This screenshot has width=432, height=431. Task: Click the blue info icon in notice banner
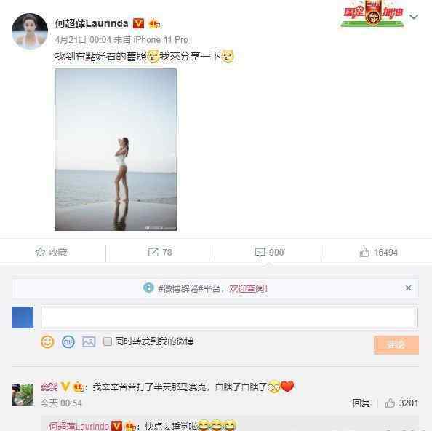[x=148, y=288]
